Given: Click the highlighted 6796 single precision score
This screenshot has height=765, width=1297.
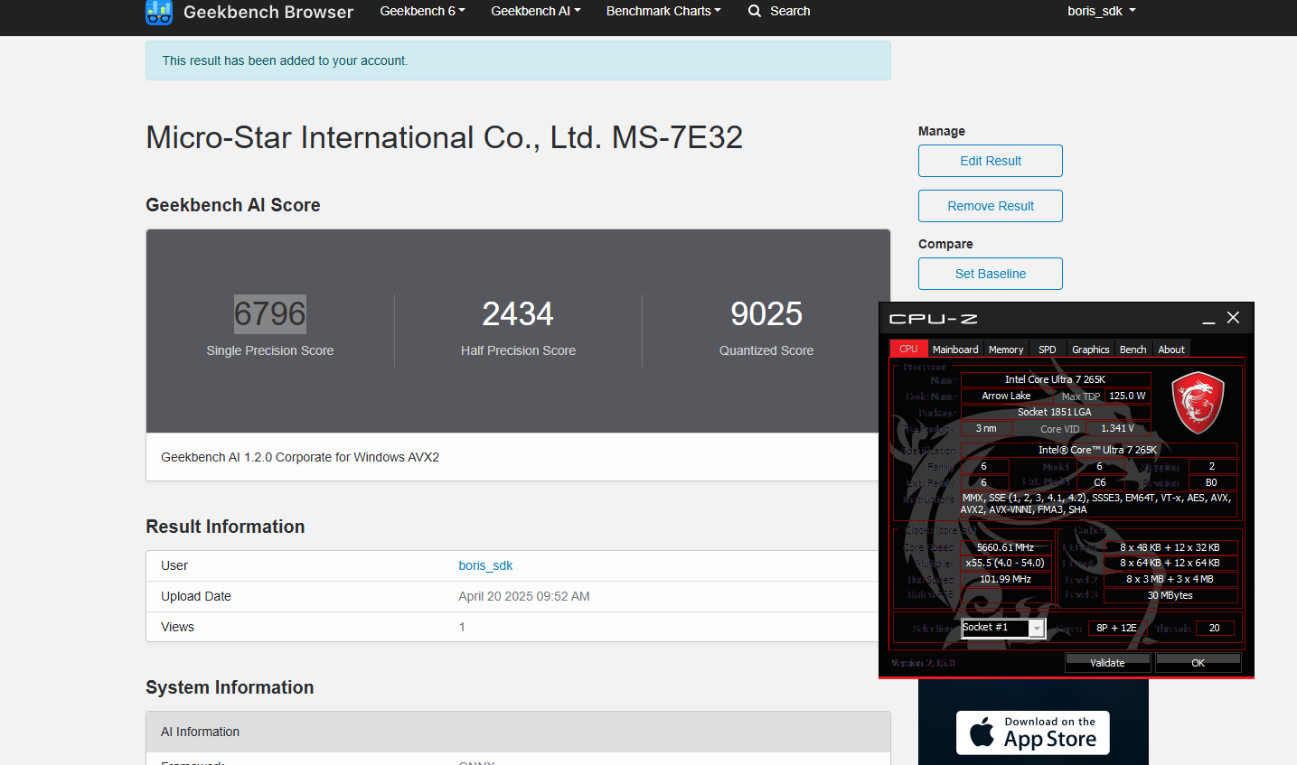Looking at the screenshot, I should point(270,313).
